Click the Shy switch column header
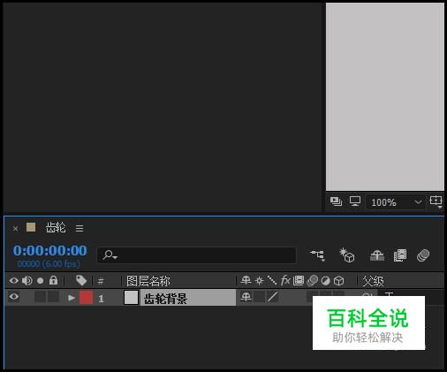This screenshot has width=447, height=372. pyautogui.click(x=246, y=280)
